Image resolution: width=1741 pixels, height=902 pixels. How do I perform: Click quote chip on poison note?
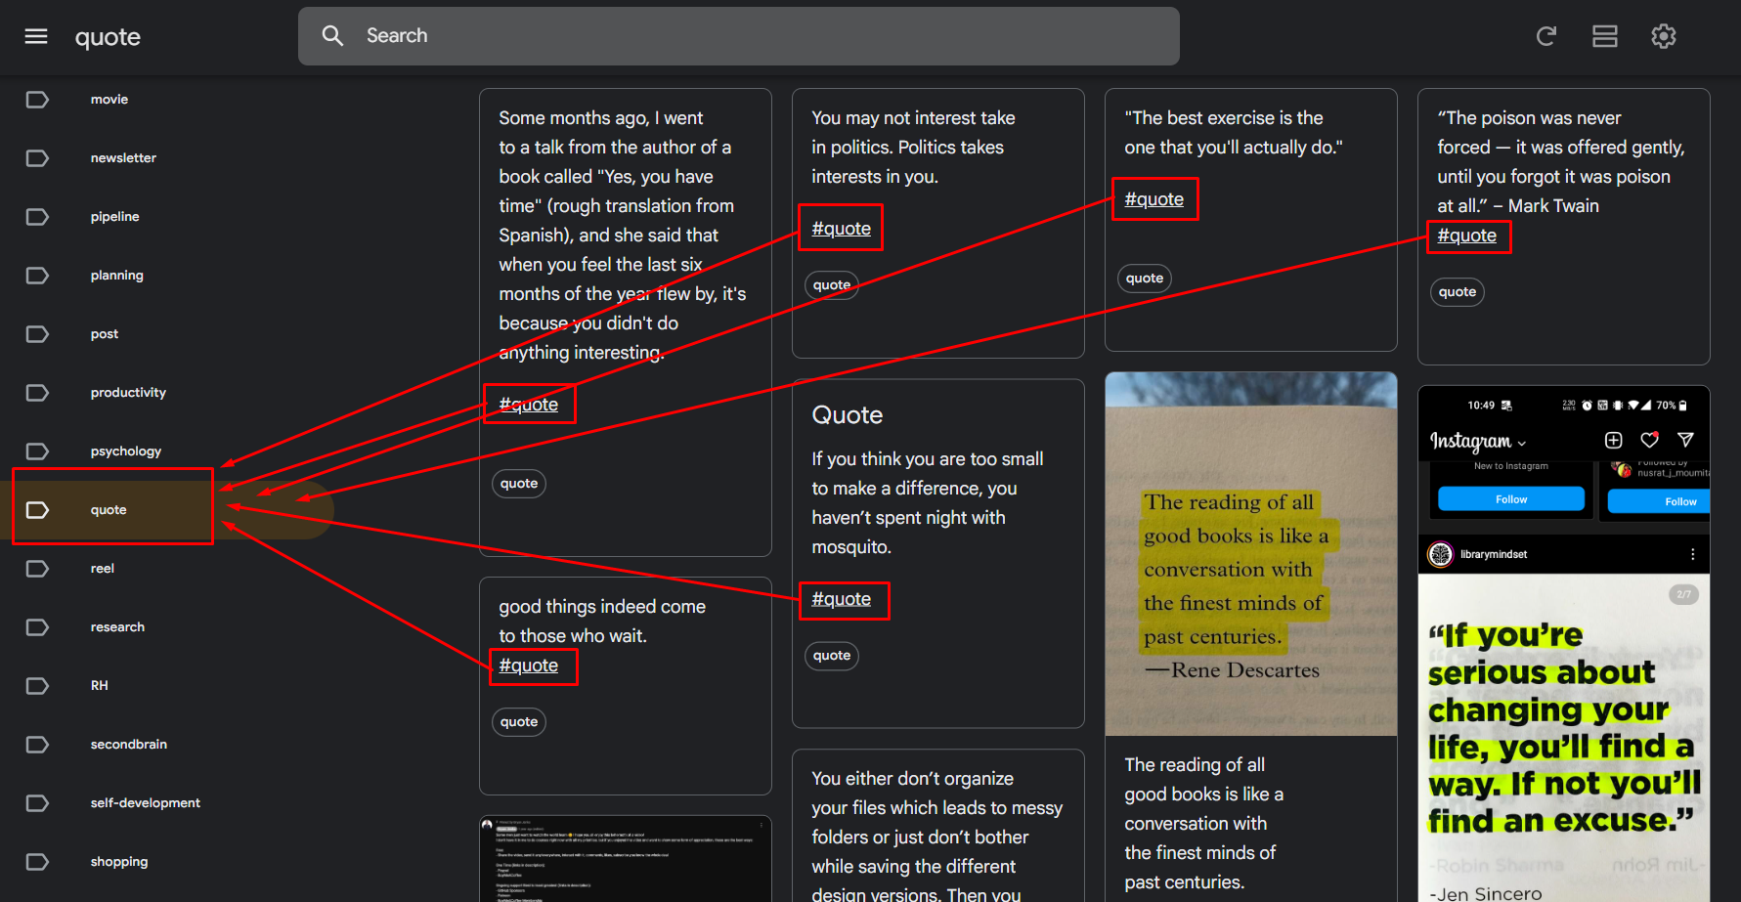1458,292
